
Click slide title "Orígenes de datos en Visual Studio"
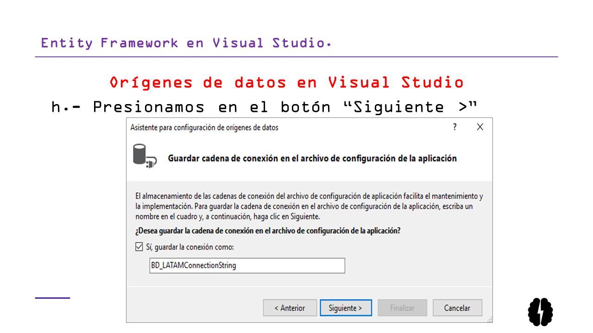[x=287, y=83]
